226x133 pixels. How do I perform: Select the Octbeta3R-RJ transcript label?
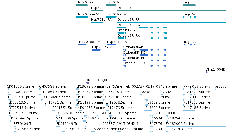(x=128, y=30)
